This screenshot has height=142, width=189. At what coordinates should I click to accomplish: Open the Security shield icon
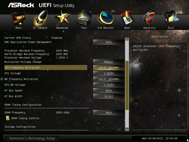click(149, 18)
